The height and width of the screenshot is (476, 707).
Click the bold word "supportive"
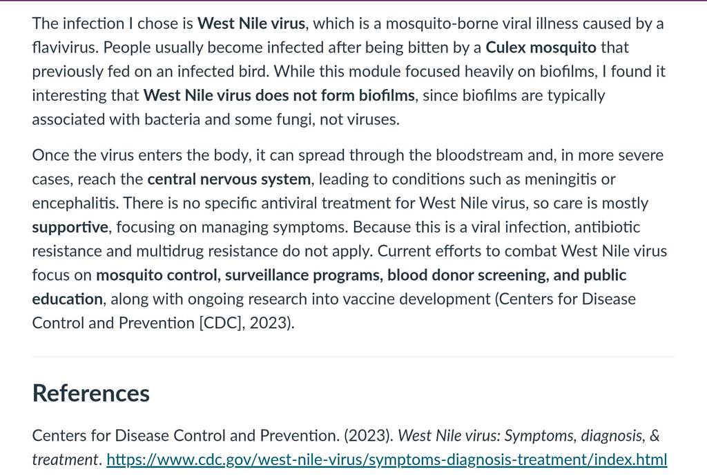(x=70, y=228)
